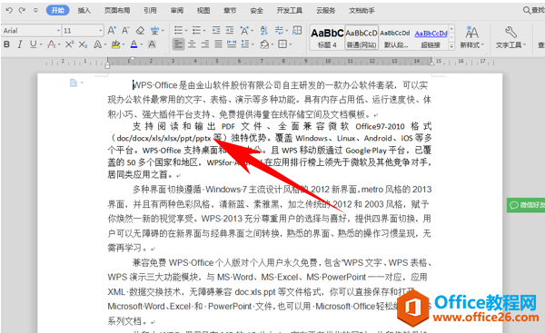Open the highlight color dropdown arrow

[124, 44]
